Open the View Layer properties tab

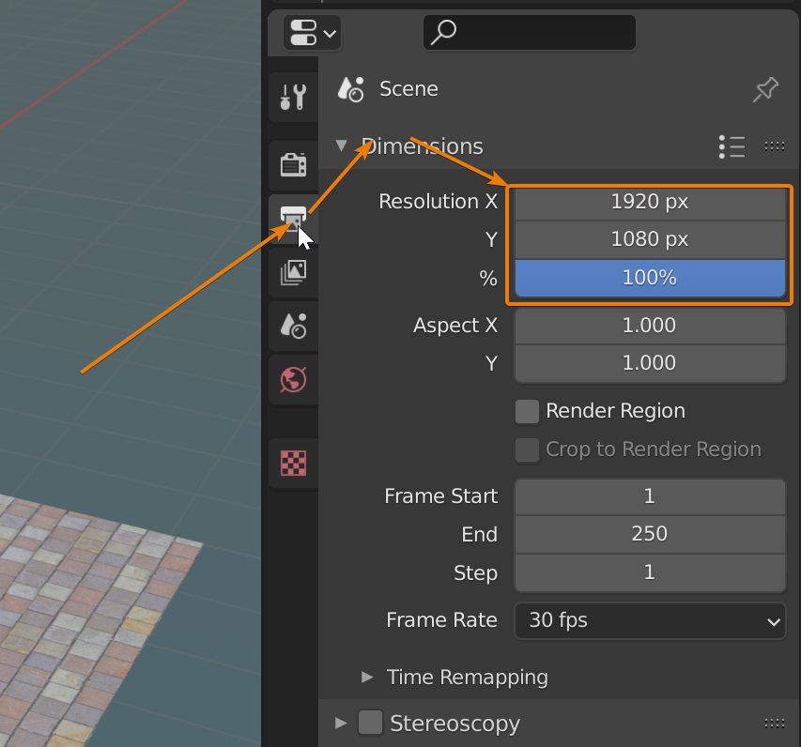[x=293, y=273]
